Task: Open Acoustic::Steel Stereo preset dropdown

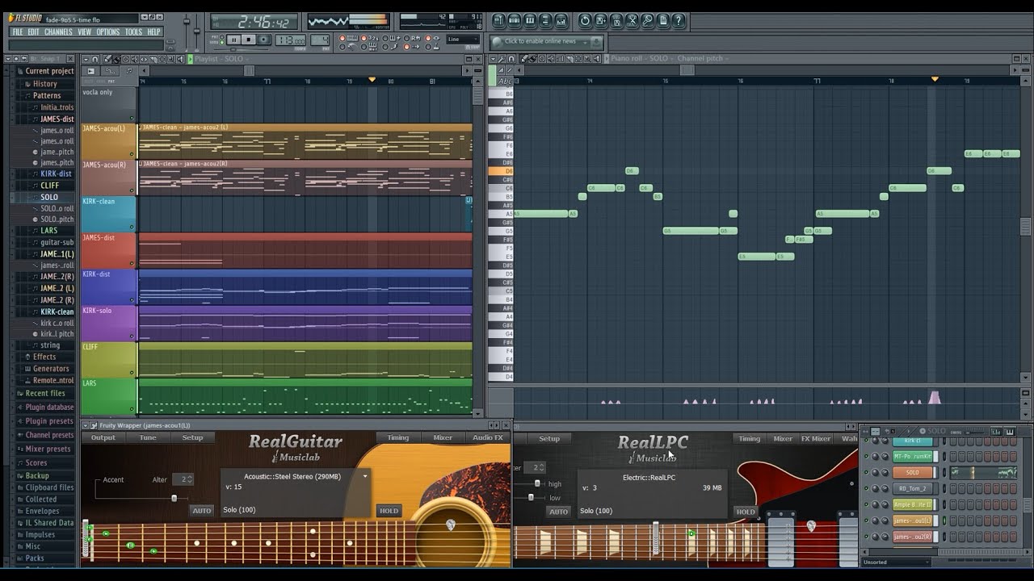Action: coord(365,476)
